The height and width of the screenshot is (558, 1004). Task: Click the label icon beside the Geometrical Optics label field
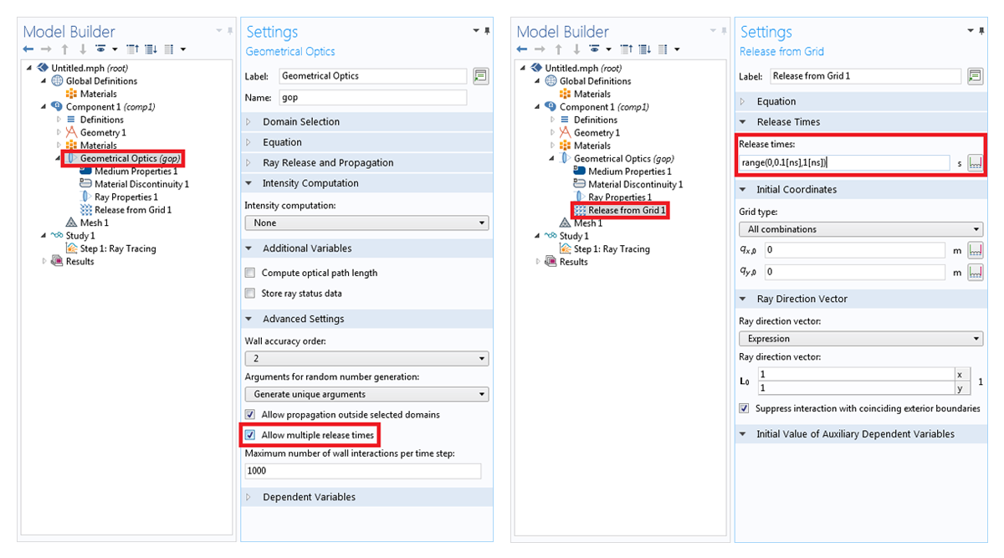(x=480, y=76)
